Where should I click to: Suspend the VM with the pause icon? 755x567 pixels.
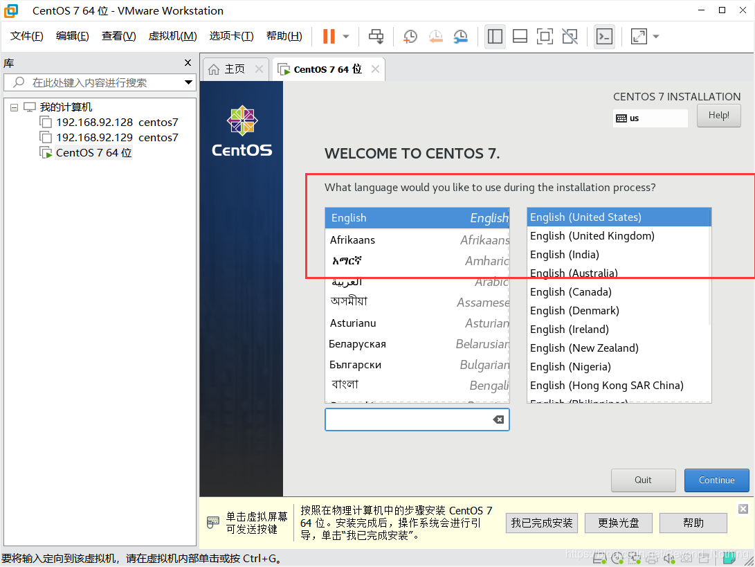(x=329, y=36)
